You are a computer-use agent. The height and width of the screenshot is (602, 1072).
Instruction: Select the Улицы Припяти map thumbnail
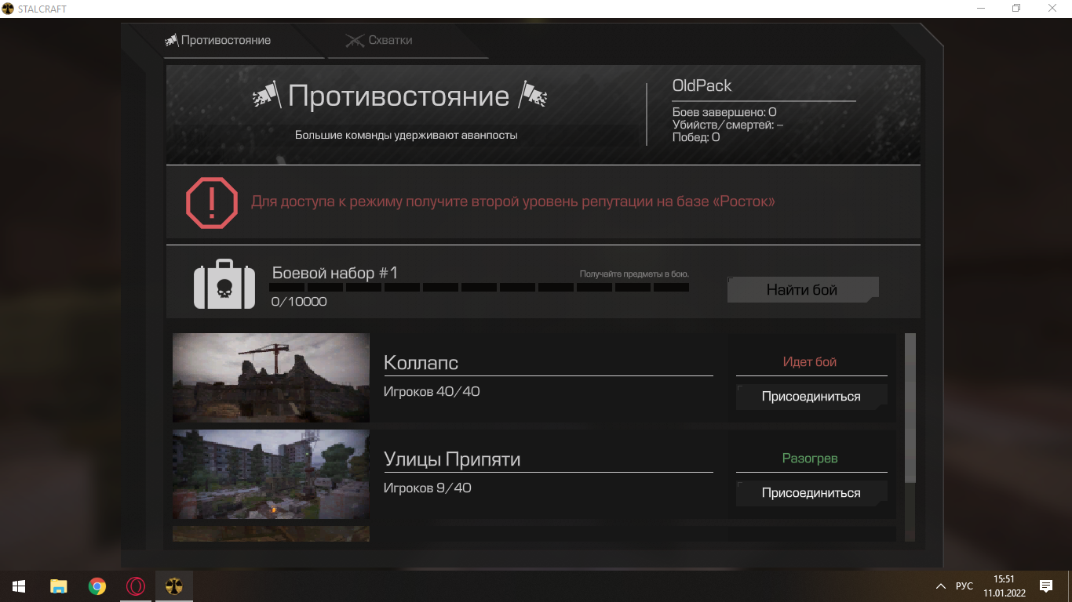(271, 474)
